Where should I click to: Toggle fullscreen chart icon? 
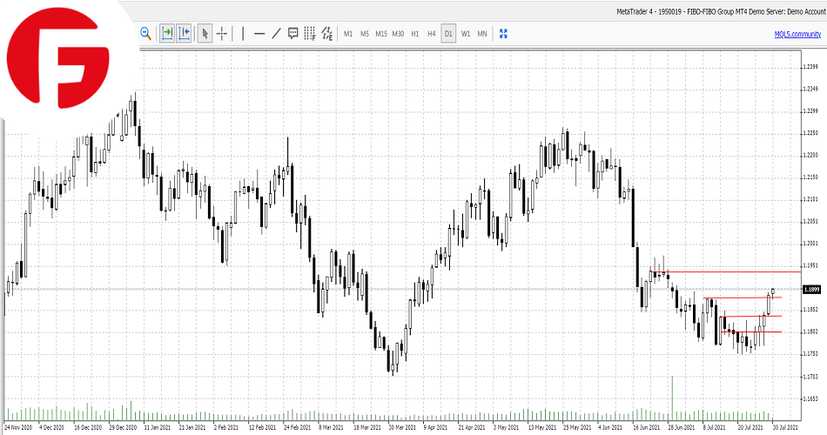coord(503,34)
